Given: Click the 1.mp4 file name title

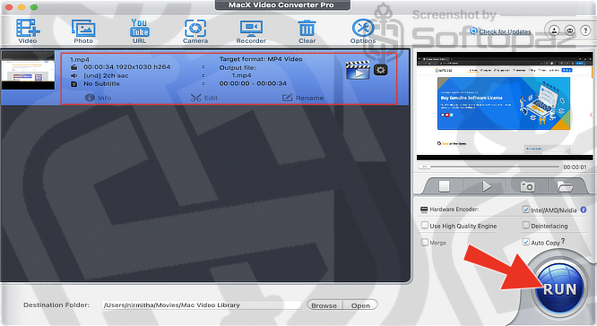Looking at the screenshot, I should [80, 59].
